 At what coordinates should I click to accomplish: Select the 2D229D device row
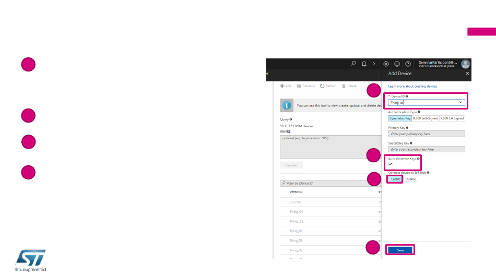point(330,202)
